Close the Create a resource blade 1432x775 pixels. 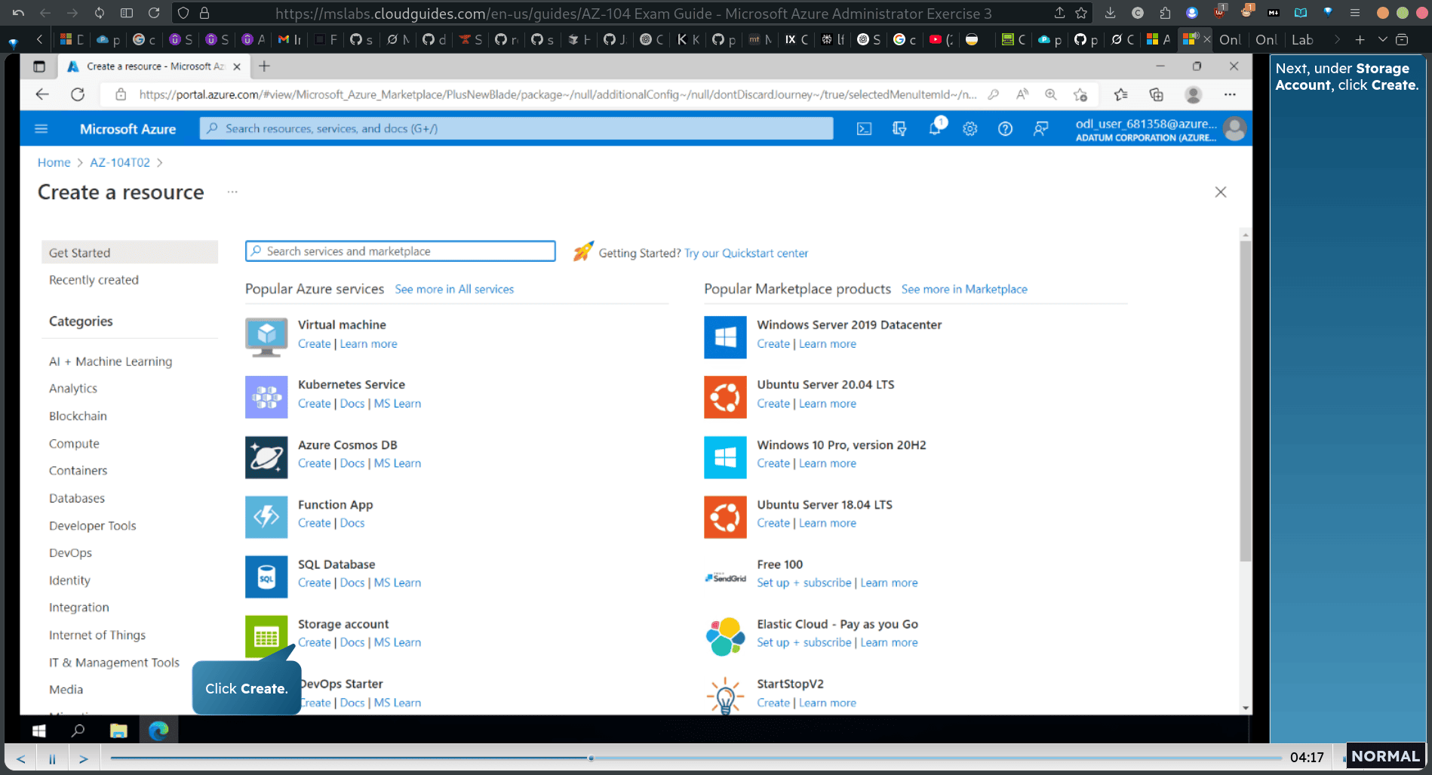(x=1221, y=192)
